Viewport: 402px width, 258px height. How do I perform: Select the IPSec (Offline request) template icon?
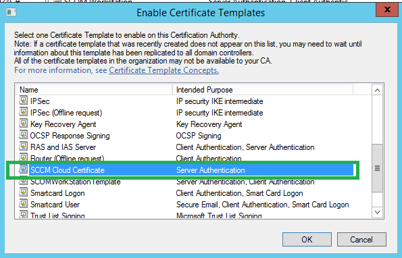(23, 112)
